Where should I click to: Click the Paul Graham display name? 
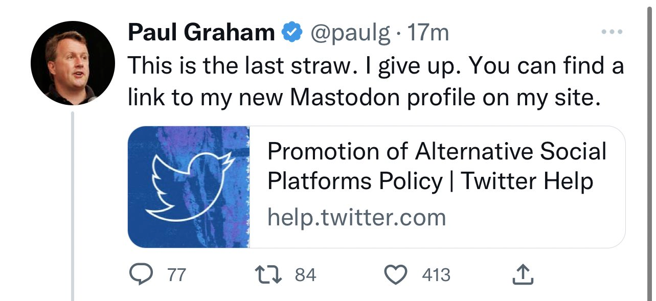[x=201, y=33]
